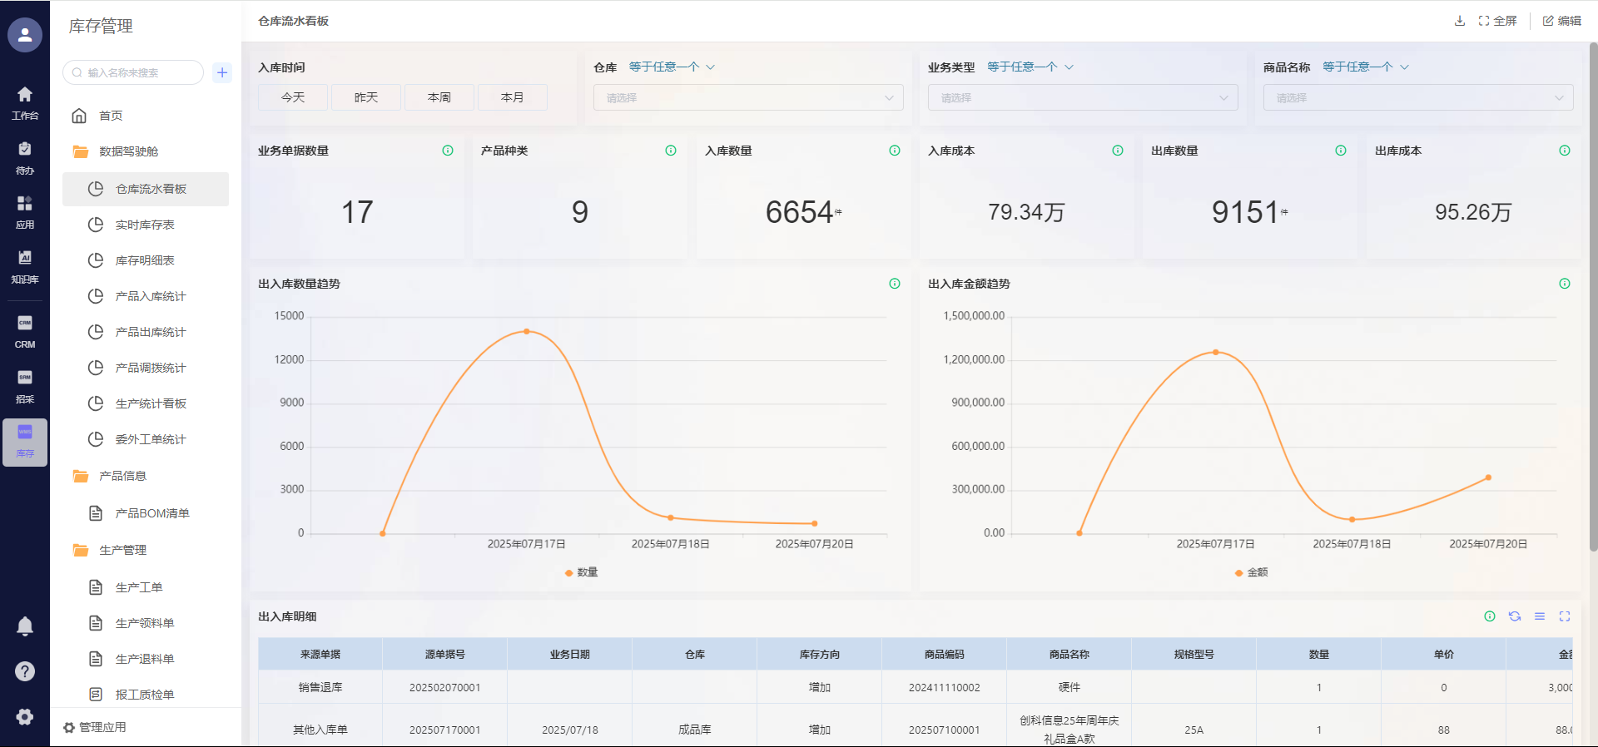Click info icon on 业务单据数量 card
The height and width of the screenshot is (747, 1598).
[x=448, y=151]
